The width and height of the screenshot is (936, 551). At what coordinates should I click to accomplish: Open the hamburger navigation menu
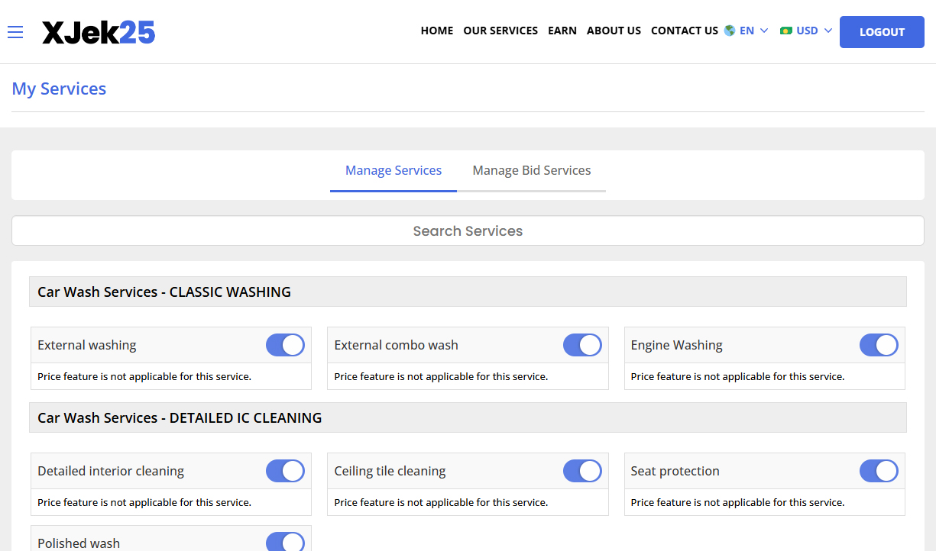(15, 32)
